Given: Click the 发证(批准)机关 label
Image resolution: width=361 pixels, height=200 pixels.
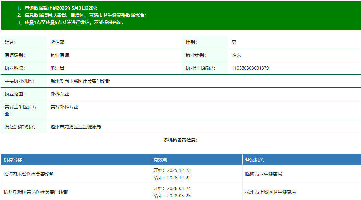Looking at the screenshot, I should [21, 127].
